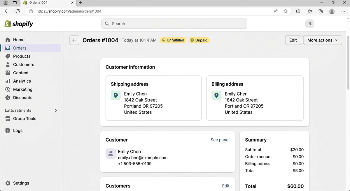Viewport: 350px width, 191px height.
Task: Click the shipping address map pin icon
Action: pyautogui.click(x=116, y=95)
